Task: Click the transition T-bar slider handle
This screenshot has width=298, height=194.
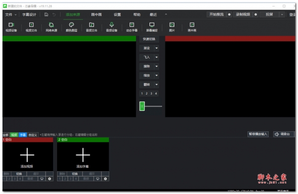Action: tap(142, 106)
